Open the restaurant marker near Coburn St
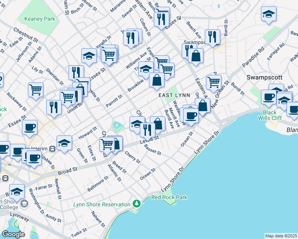 (x=131, y=38)
